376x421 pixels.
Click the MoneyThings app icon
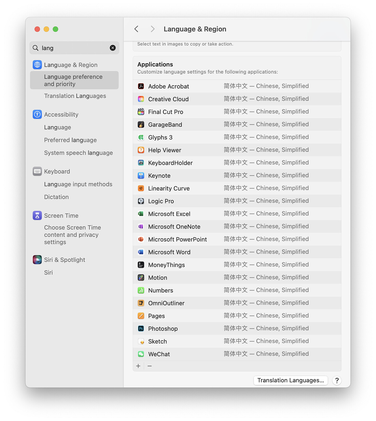point(141,265)
